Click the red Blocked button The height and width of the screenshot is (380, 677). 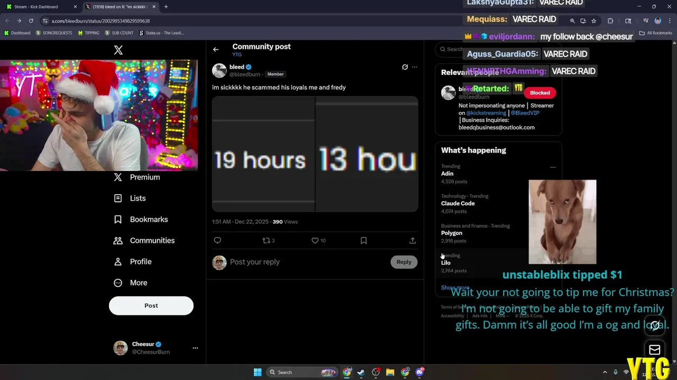point(540,93)
